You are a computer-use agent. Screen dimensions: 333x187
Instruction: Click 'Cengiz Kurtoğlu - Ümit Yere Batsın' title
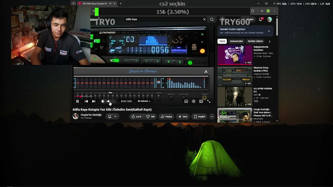pos(263,112)
